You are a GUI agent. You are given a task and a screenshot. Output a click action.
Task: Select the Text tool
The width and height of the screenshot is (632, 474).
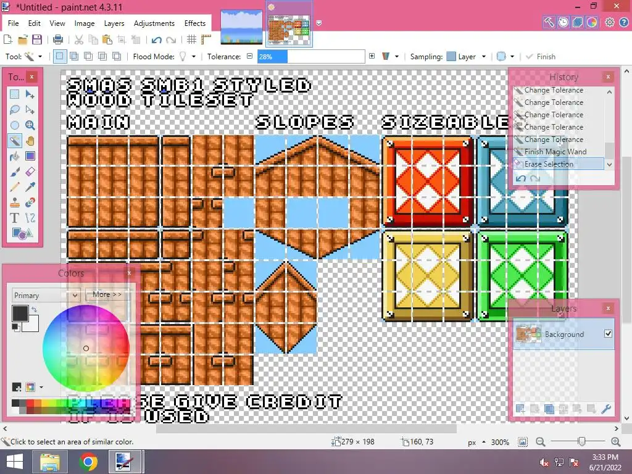tap(15, 218)
